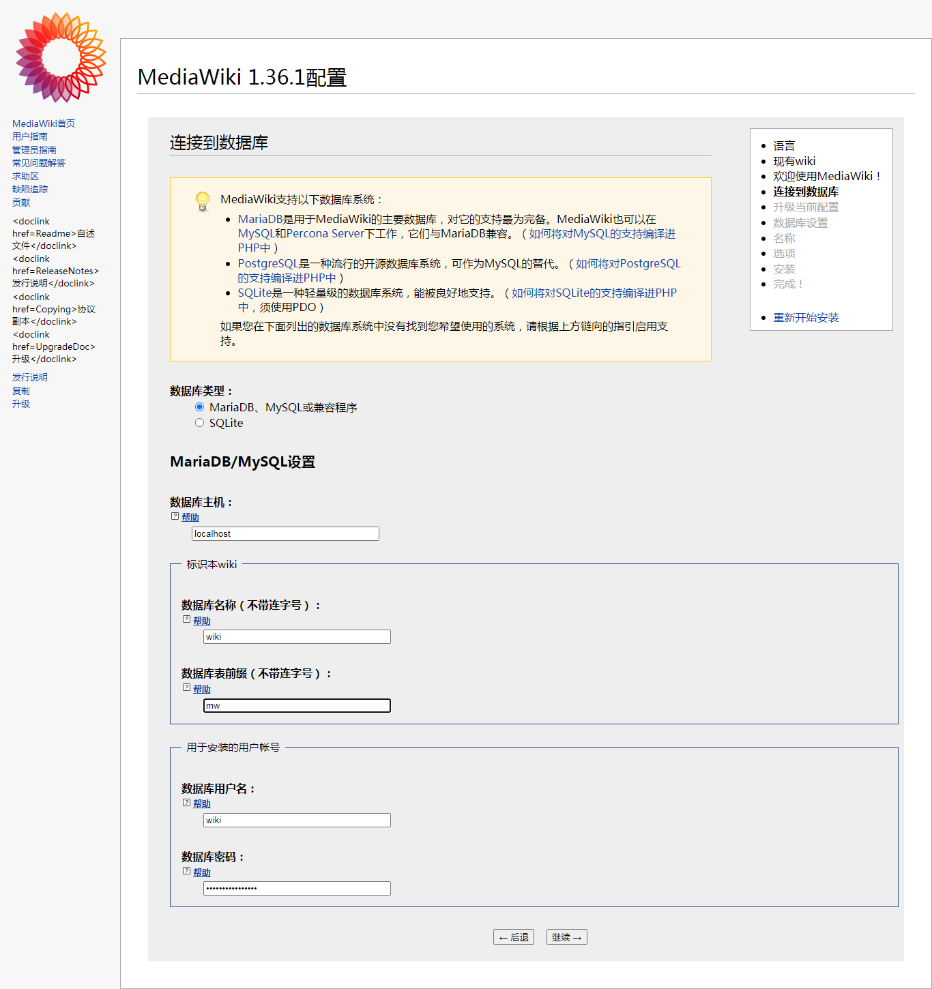This screenshot has height=989, width=932.
Task: Click 完成！ step text
Action: [789, 284]
